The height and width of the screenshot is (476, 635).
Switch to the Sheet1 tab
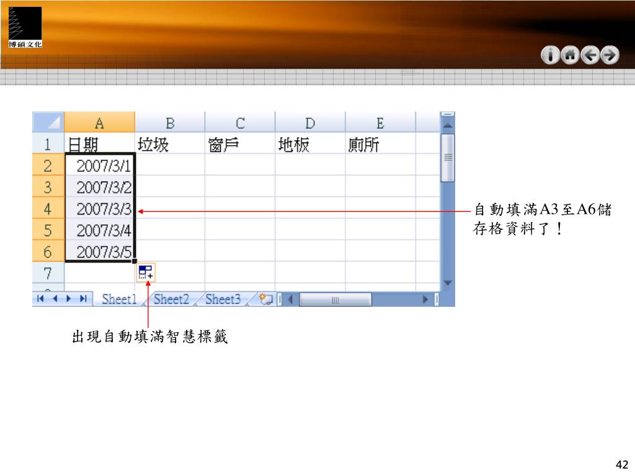[119, 299]
